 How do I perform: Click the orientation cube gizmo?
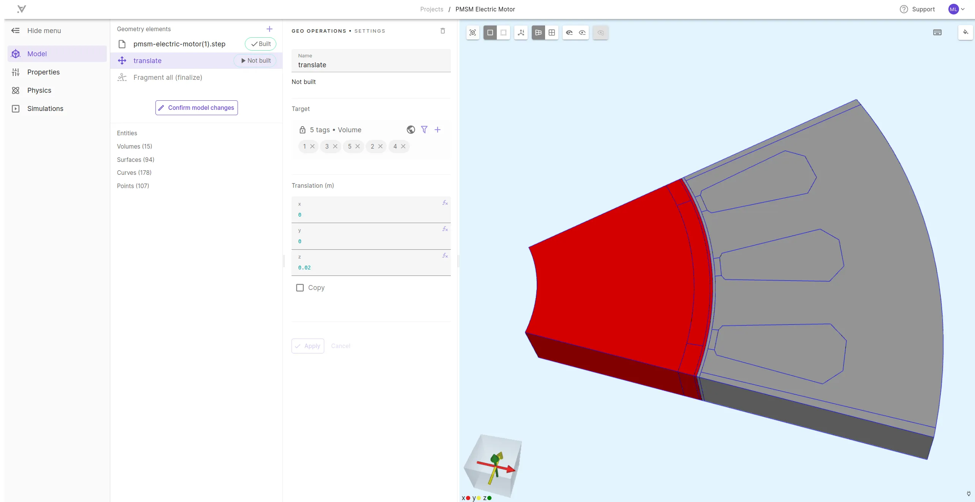point(493,466)
